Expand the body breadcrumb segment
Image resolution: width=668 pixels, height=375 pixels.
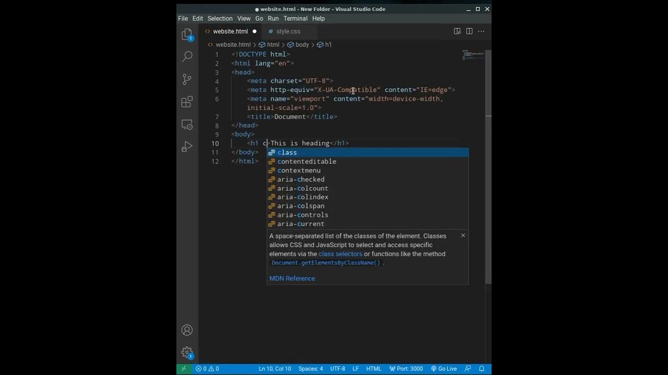(x=302, y=45)
